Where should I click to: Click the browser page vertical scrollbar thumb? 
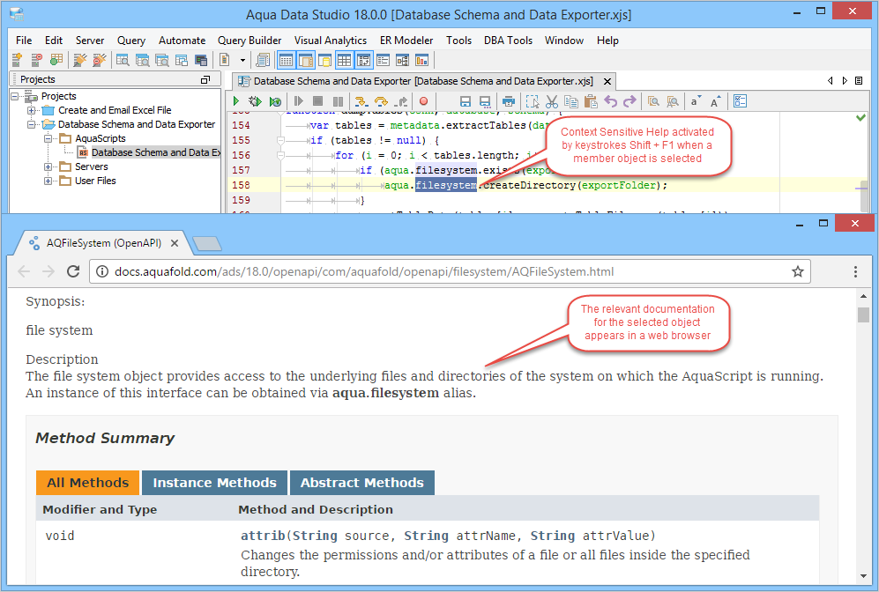tap(863, 314)
